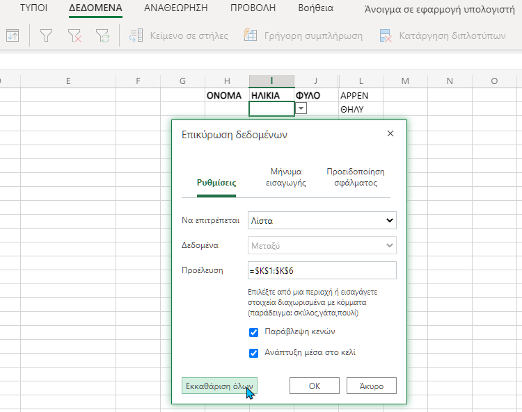522x412 pixels.
Task: Open the cell dropdown arrow beside I2
Action: coord(301,108)
